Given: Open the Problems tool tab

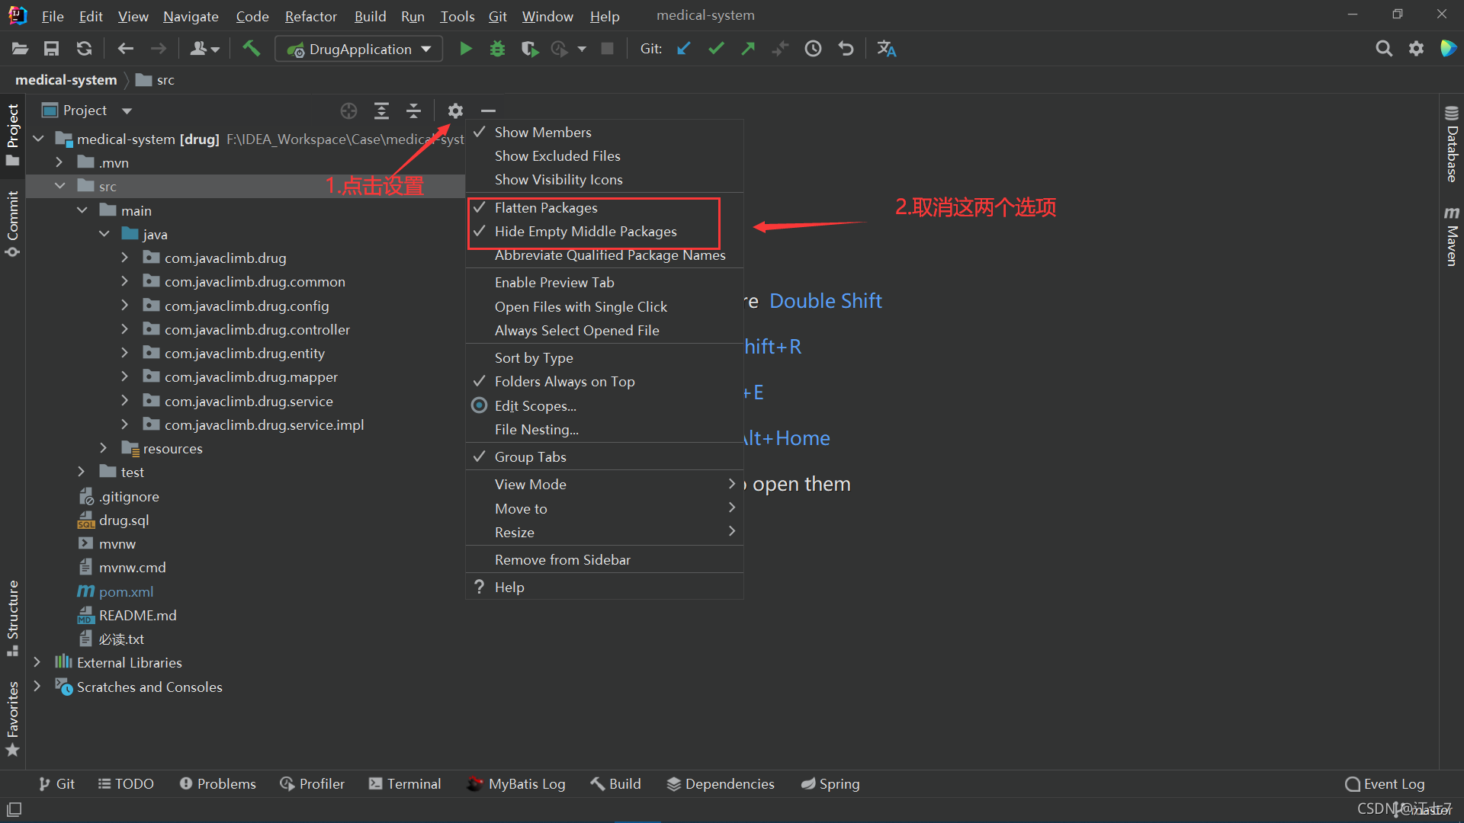Looking at the screenshot, I should tap(218, 783).
